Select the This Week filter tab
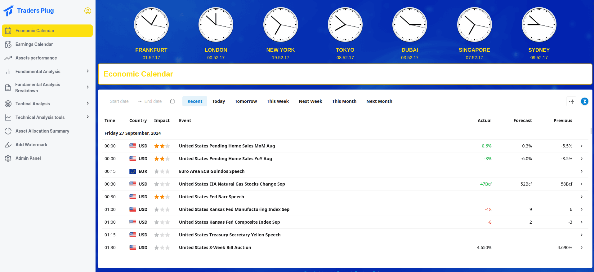 pyautogui.click(x=278, y=101)
